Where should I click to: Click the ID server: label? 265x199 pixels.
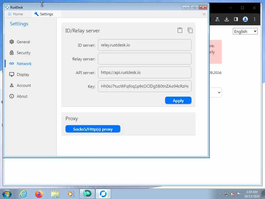click(x=86, y=45)
